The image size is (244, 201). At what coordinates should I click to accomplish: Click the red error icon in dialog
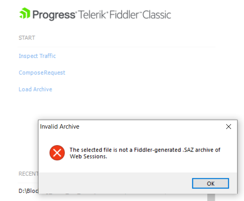57,153
